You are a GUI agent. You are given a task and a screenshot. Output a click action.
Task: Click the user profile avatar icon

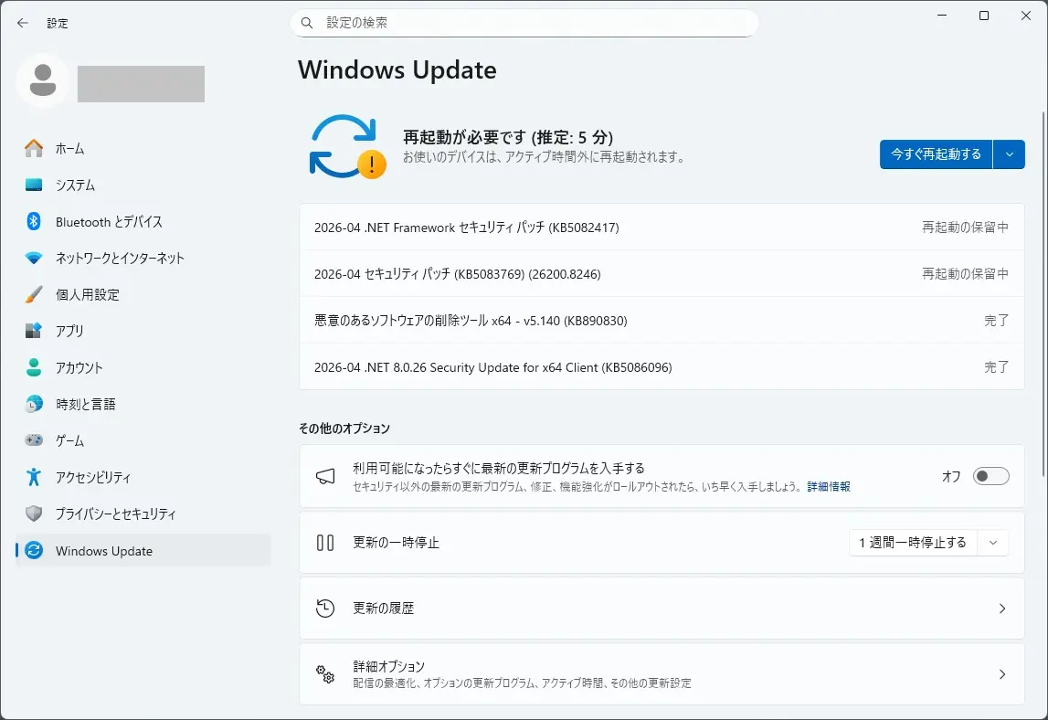(x=42, y=81)
